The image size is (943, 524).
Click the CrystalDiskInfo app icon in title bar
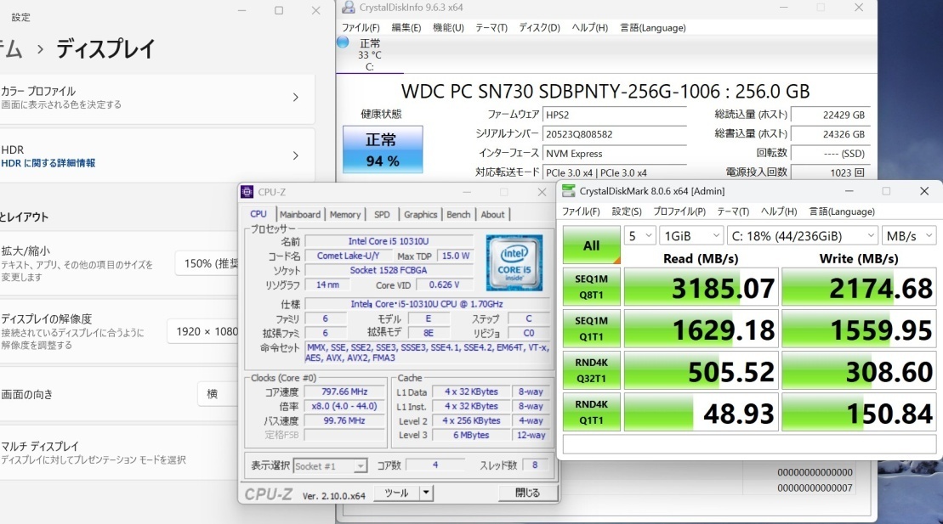pos(349,7)
